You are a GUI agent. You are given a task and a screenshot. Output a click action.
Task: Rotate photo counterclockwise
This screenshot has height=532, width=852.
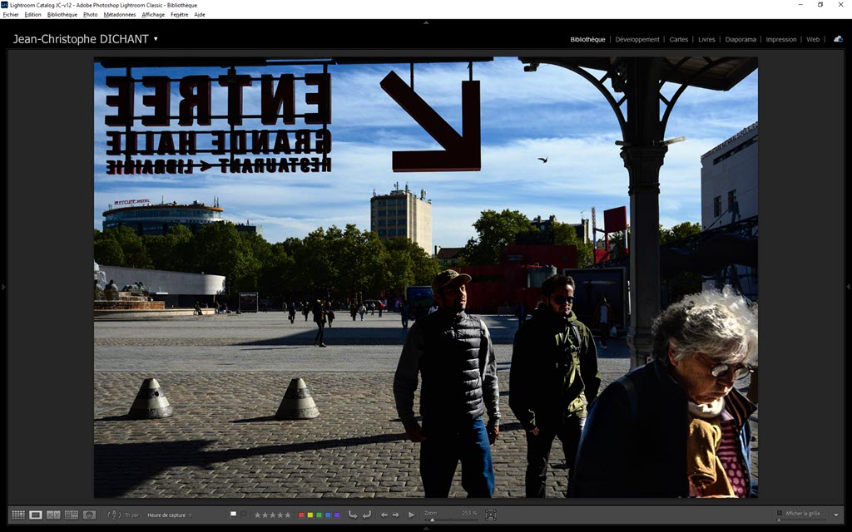click(x=353, y=515)
